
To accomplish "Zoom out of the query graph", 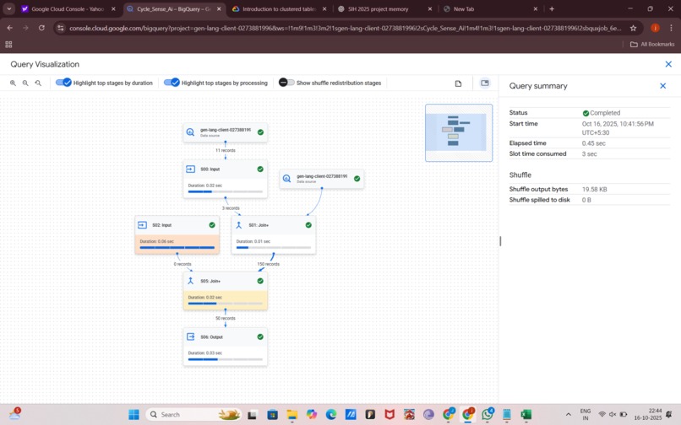I will coord(25,83).
